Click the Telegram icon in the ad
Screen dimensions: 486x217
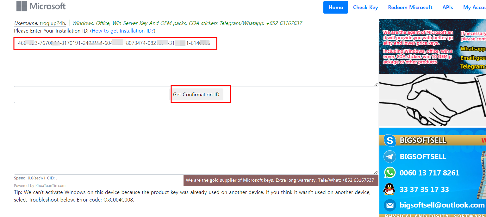(390, 157)
